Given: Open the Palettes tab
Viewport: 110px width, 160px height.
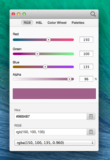Looking at the screenshot, I should (78, 23).
